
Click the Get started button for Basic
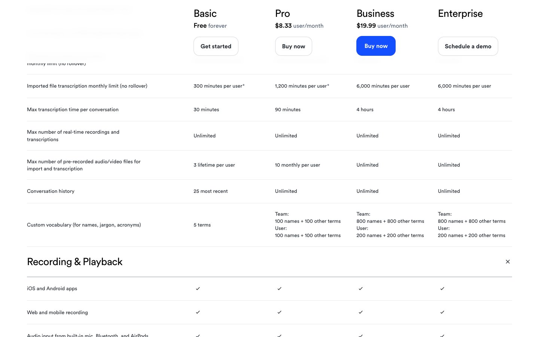tap(216, 46)
